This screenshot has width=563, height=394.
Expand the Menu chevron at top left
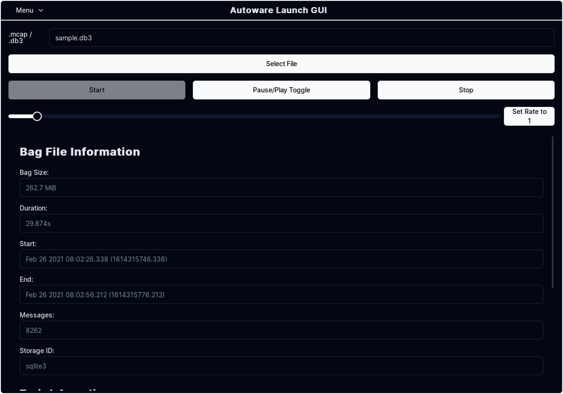click(41, 10)
